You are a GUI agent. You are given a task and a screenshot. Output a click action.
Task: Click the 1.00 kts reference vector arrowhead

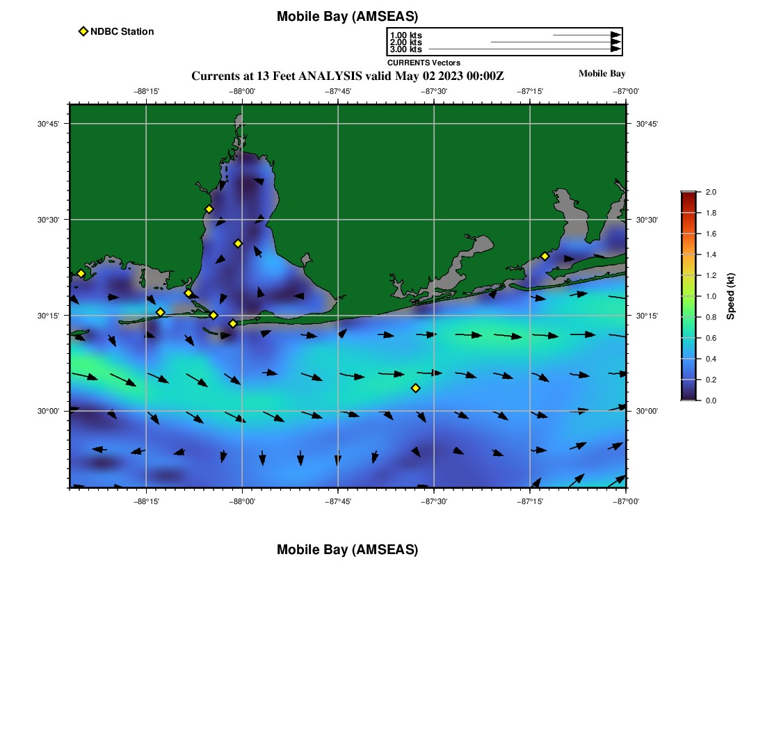tap(615, 35)
